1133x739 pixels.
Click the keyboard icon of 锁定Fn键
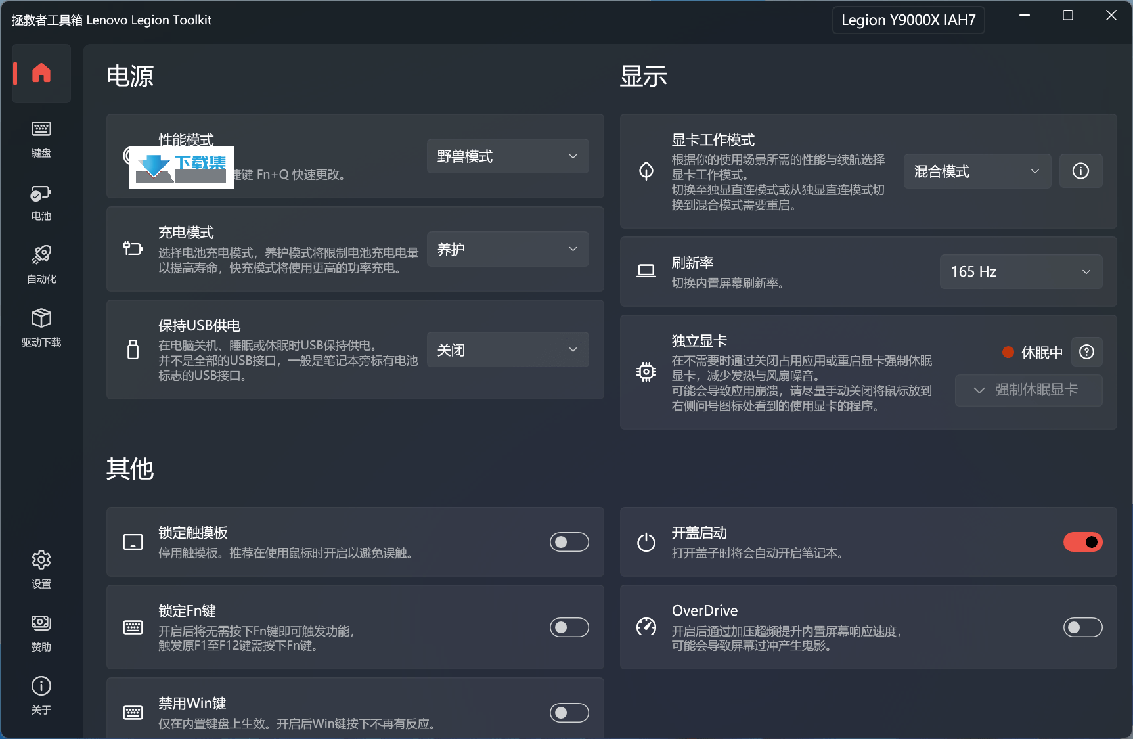133,627
